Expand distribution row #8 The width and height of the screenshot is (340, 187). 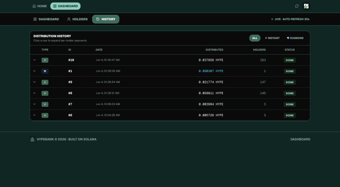34,93
